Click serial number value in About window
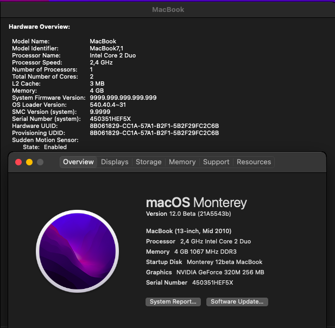335x328 pixels. [x=213, y=283]
